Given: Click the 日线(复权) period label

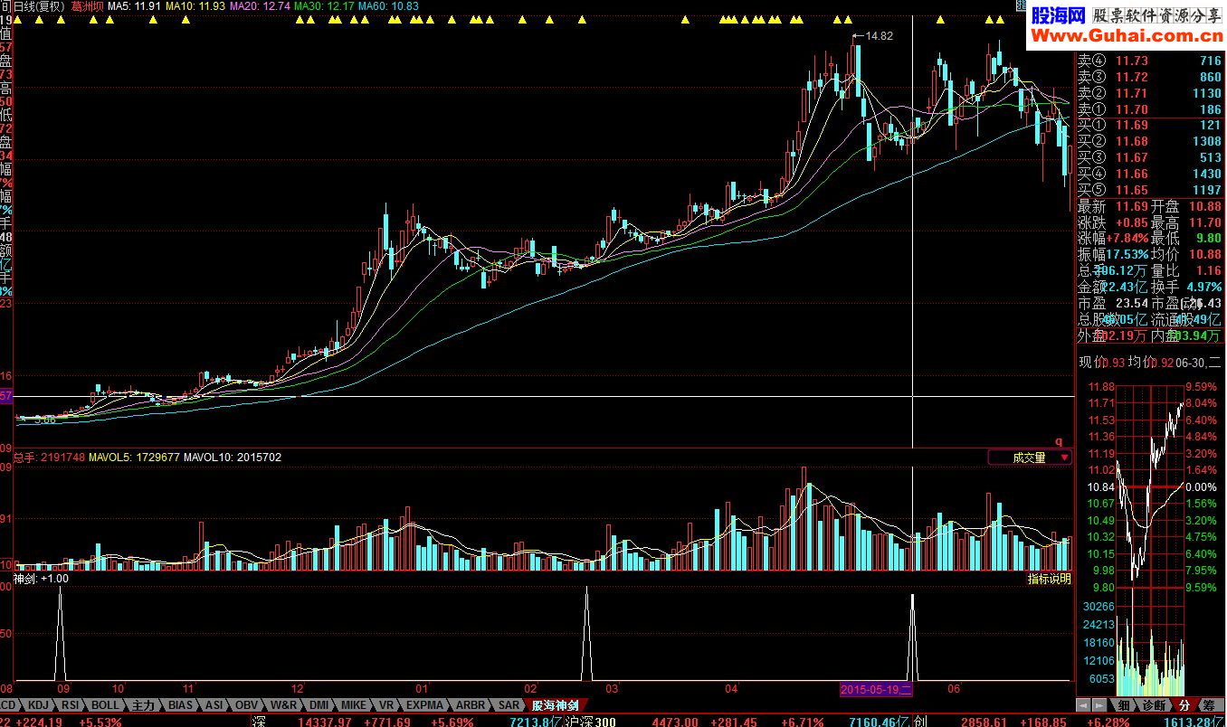Looking at the screenshot, I should point(38,6).
